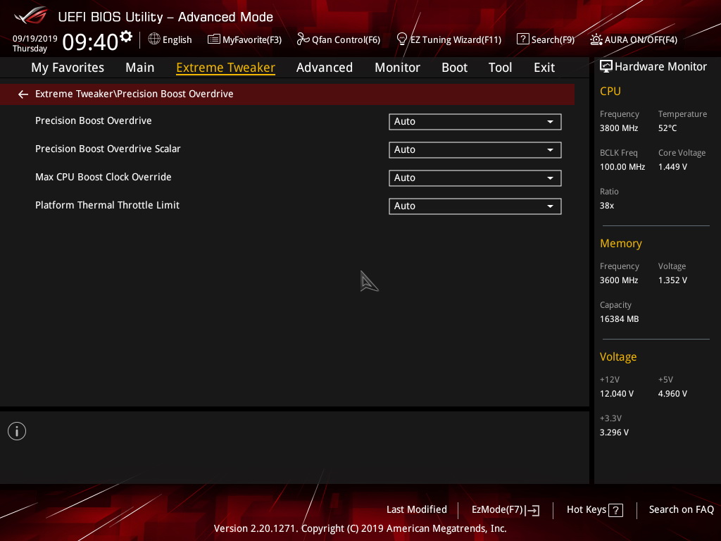Viewport: 721px width, 541px height.
Task: Click the Hardware Monitor title
Action: pos(660,67)
